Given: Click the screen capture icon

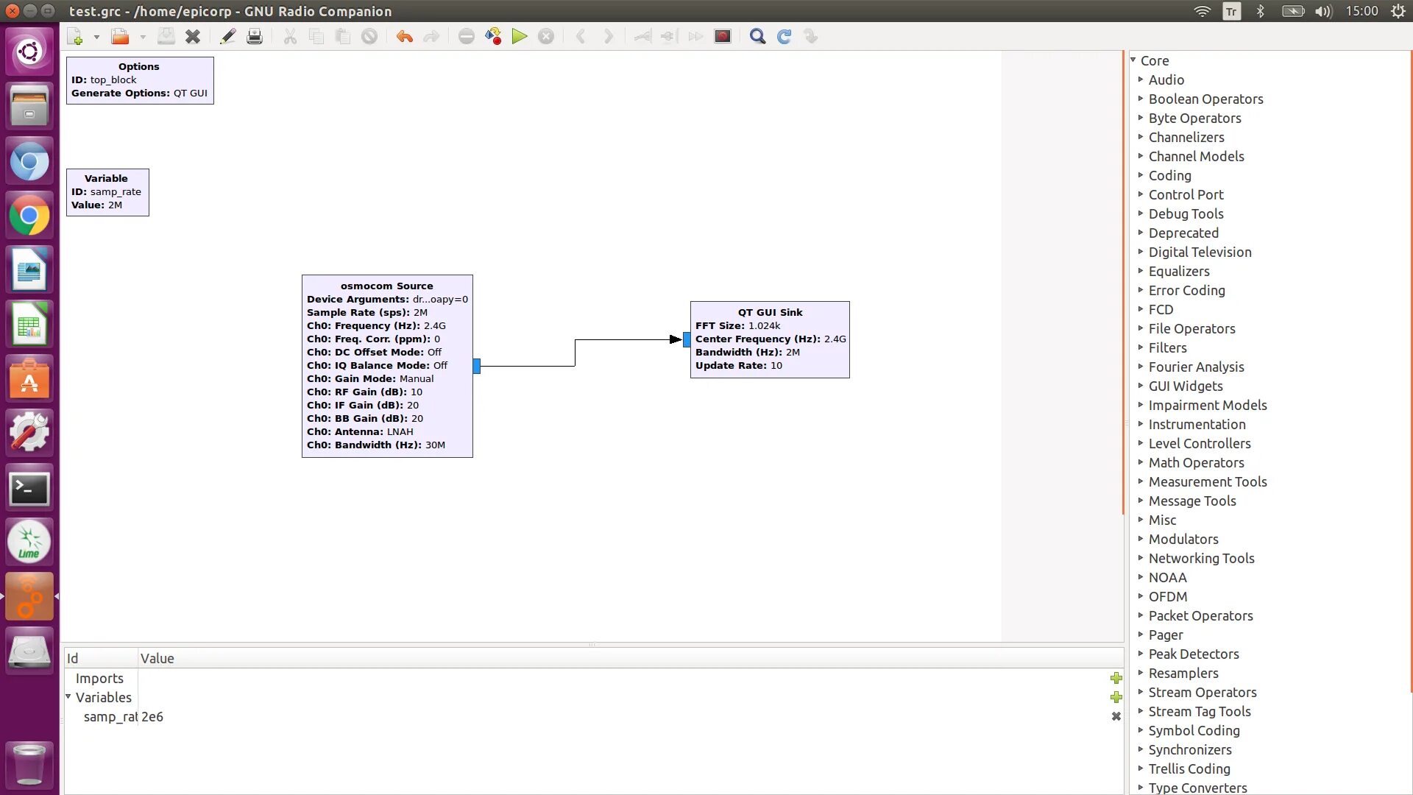Looking at the screenshot, I should [x=723, y=37].
